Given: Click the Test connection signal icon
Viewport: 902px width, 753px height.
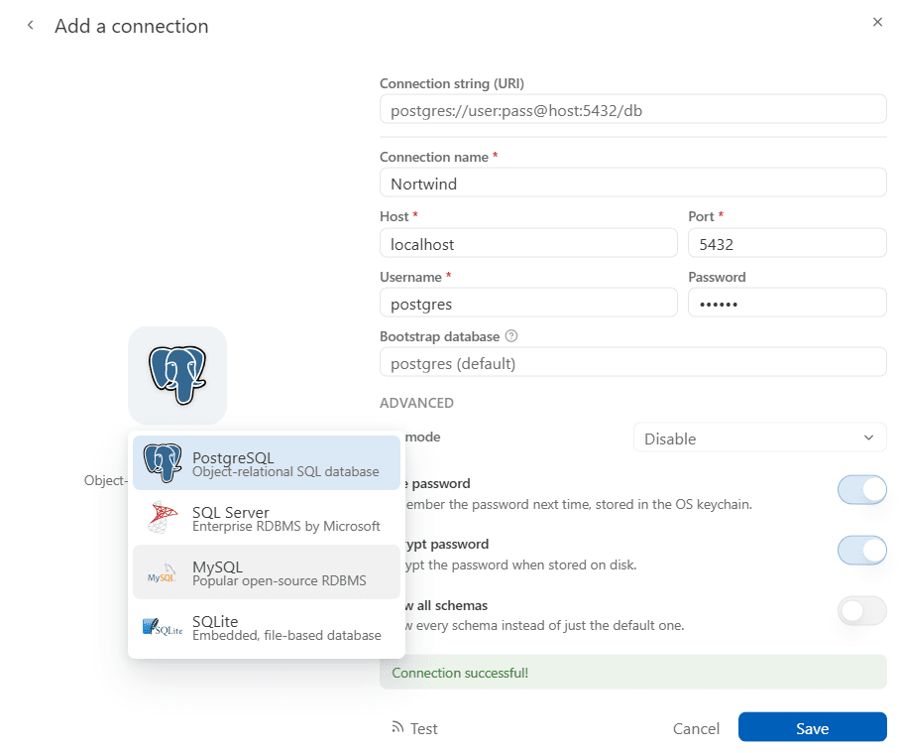Looking at the screenshot, I should coord(397,727).
